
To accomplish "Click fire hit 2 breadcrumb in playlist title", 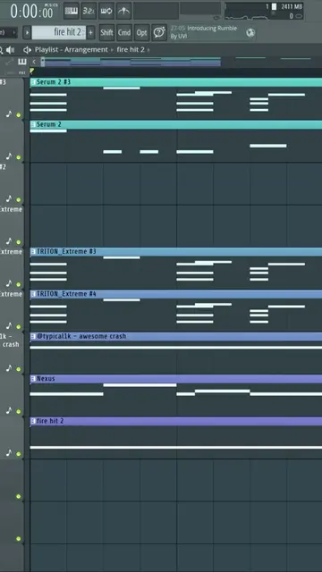I will coord(131,50).
